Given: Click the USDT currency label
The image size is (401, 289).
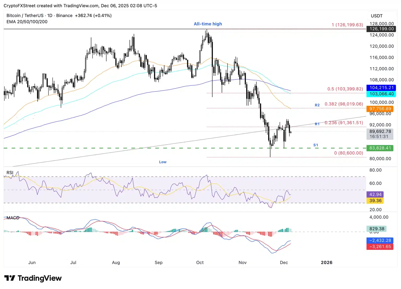Looking at the screenshot, I should pyautogui.click(x=376, y=16).
